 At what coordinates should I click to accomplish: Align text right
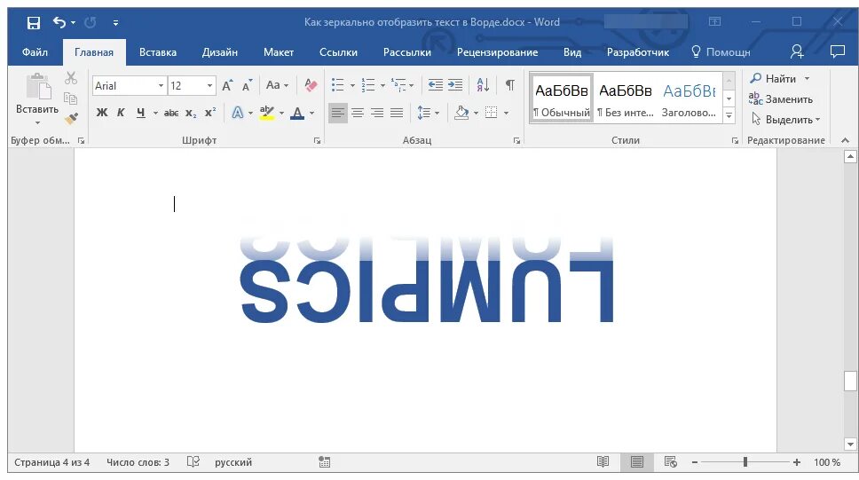(377, 113)
